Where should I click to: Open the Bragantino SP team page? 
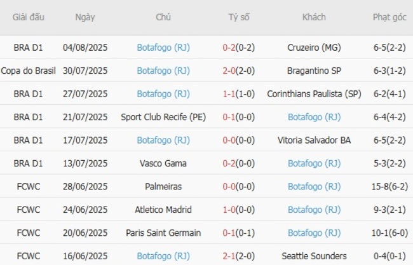(x=314, y=71)
